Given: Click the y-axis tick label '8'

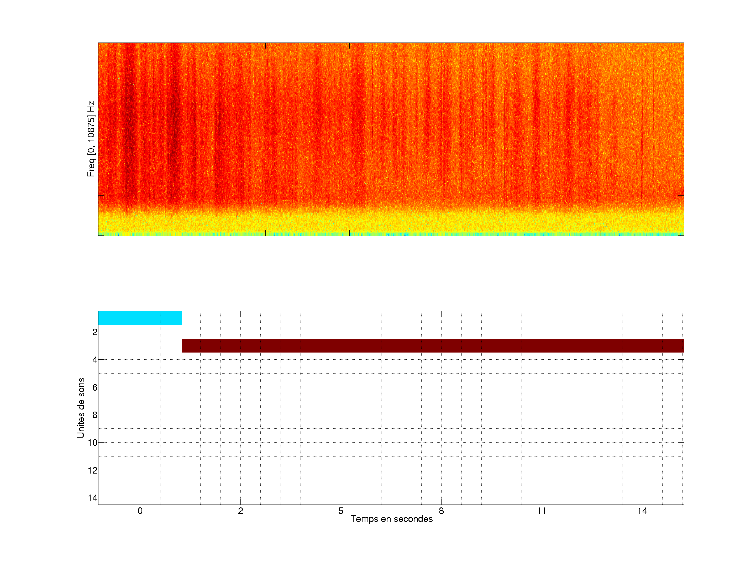Looking at the screenshot, I should [95, 415].
